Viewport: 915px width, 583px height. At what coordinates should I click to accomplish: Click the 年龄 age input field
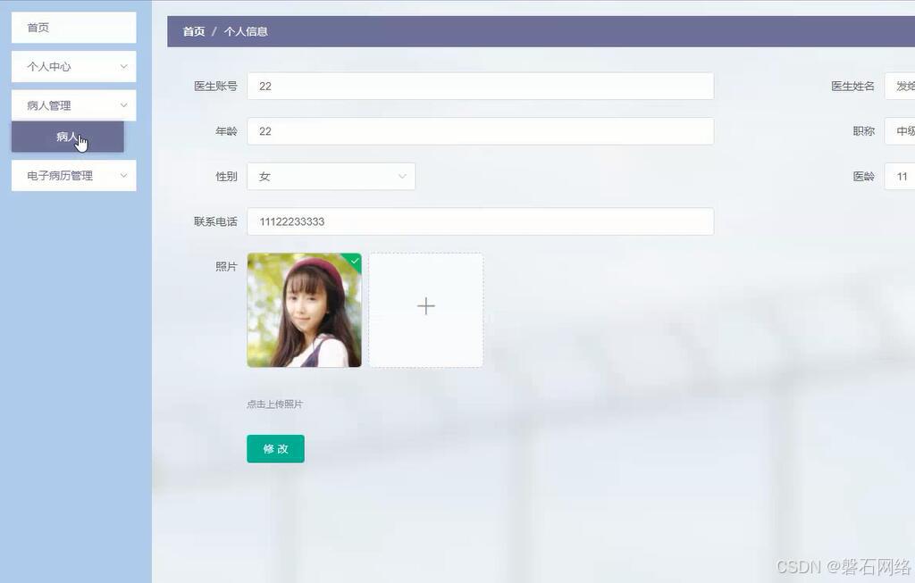tap(481, 130)
